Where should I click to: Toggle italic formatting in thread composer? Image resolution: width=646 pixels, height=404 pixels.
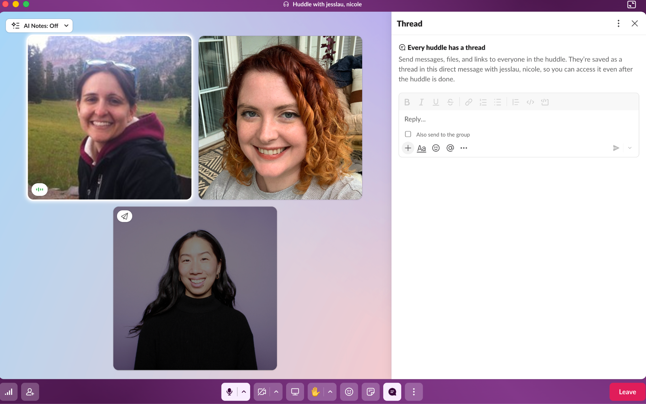tap(421, 102)
